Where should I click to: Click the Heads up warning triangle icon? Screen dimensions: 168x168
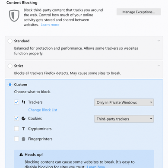coord(21,155)
